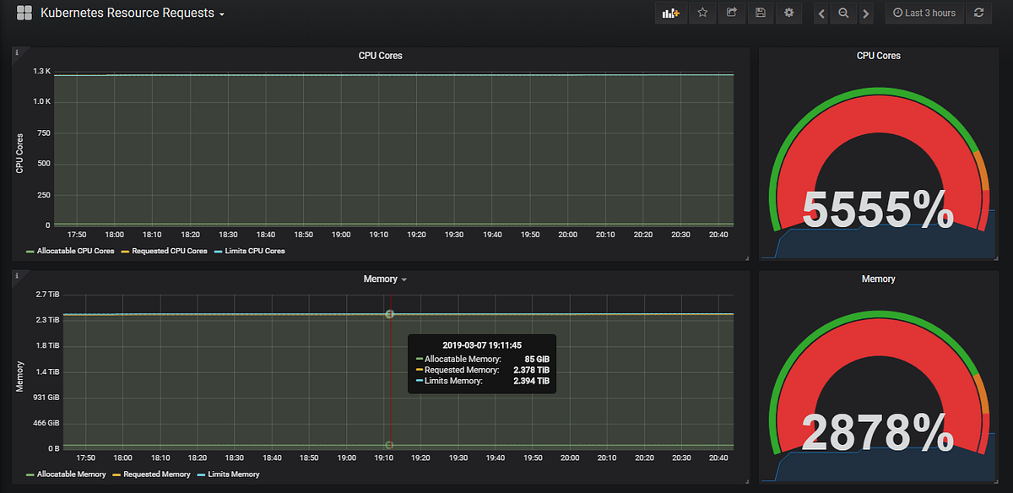
Task: Click the zoom out time range icon
Action: [843, 13]
